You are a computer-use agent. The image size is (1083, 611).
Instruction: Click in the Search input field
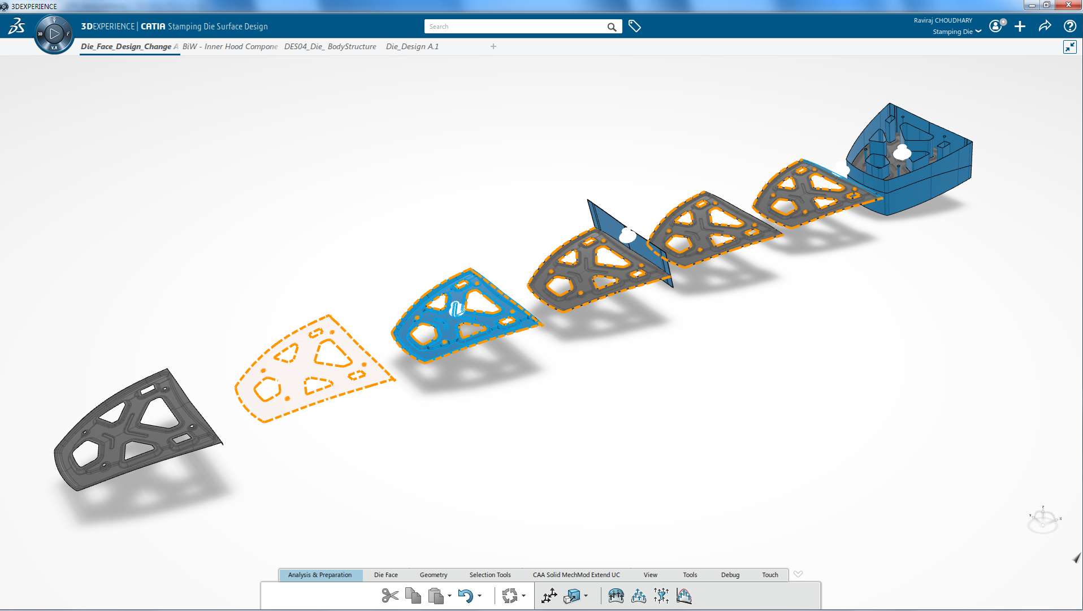[x=514, y=27]
